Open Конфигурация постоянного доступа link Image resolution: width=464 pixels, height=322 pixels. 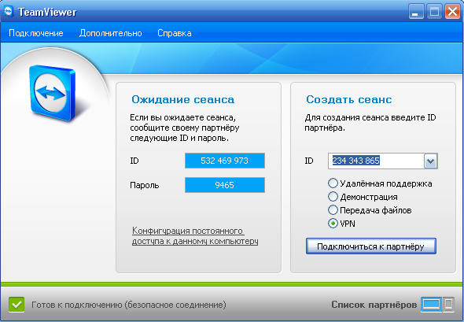(195, 236)
